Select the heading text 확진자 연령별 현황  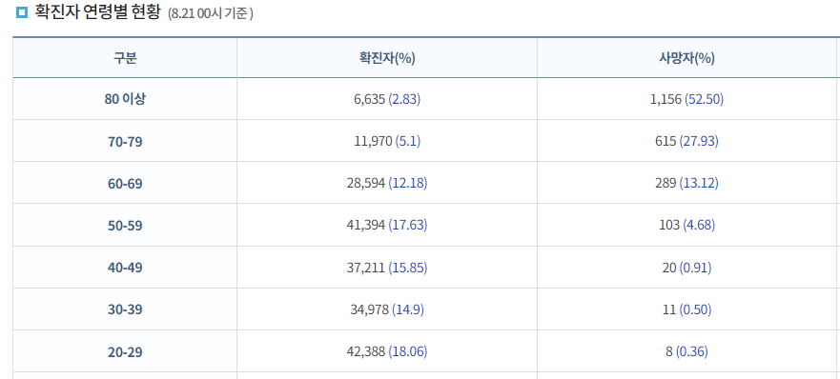[97, 12]
